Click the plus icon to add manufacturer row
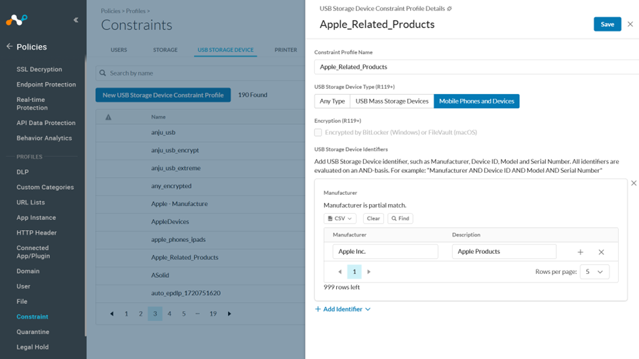Screen dimensions: 639x359 tap(580, 252)
